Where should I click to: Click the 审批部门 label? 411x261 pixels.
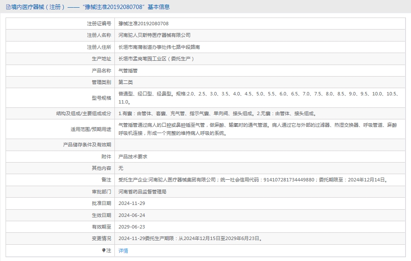click(102, 192)
